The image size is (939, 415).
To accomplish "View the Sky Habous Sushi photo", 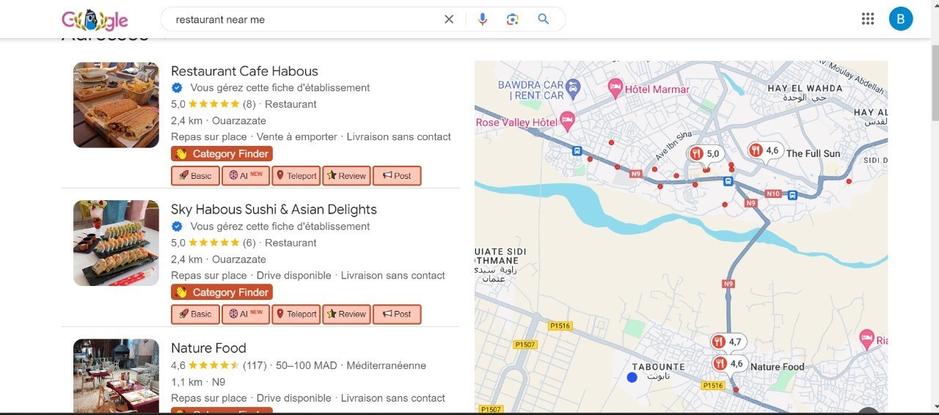I will (116, 243).
